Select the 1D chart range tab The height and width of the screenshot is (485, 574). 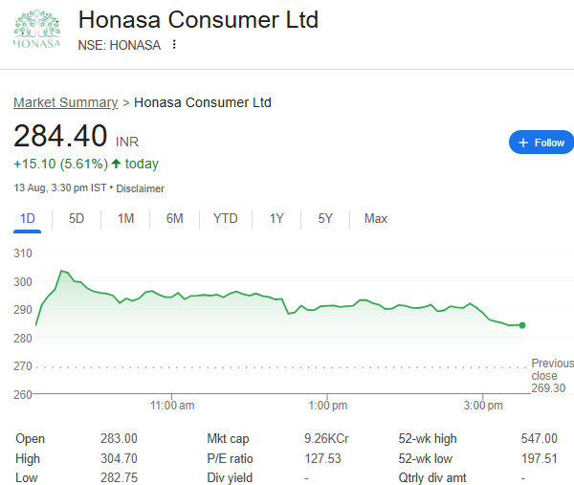click(28, 219)
